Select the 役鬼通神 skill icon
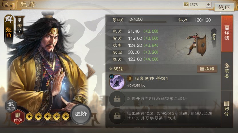This screenshot has width=238, height=133. tap(117, 82)
